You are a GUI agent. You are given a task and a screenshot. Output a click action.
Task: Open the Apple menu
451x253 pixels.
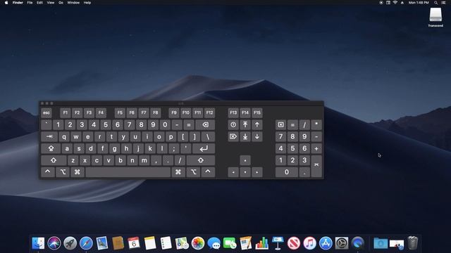coord(6,3)
